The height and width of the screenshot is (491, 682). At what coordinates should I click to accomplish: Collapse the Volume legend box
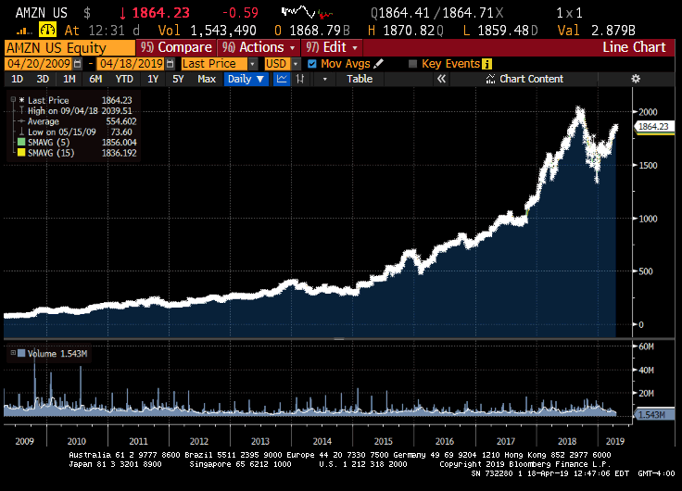point(13,353)
